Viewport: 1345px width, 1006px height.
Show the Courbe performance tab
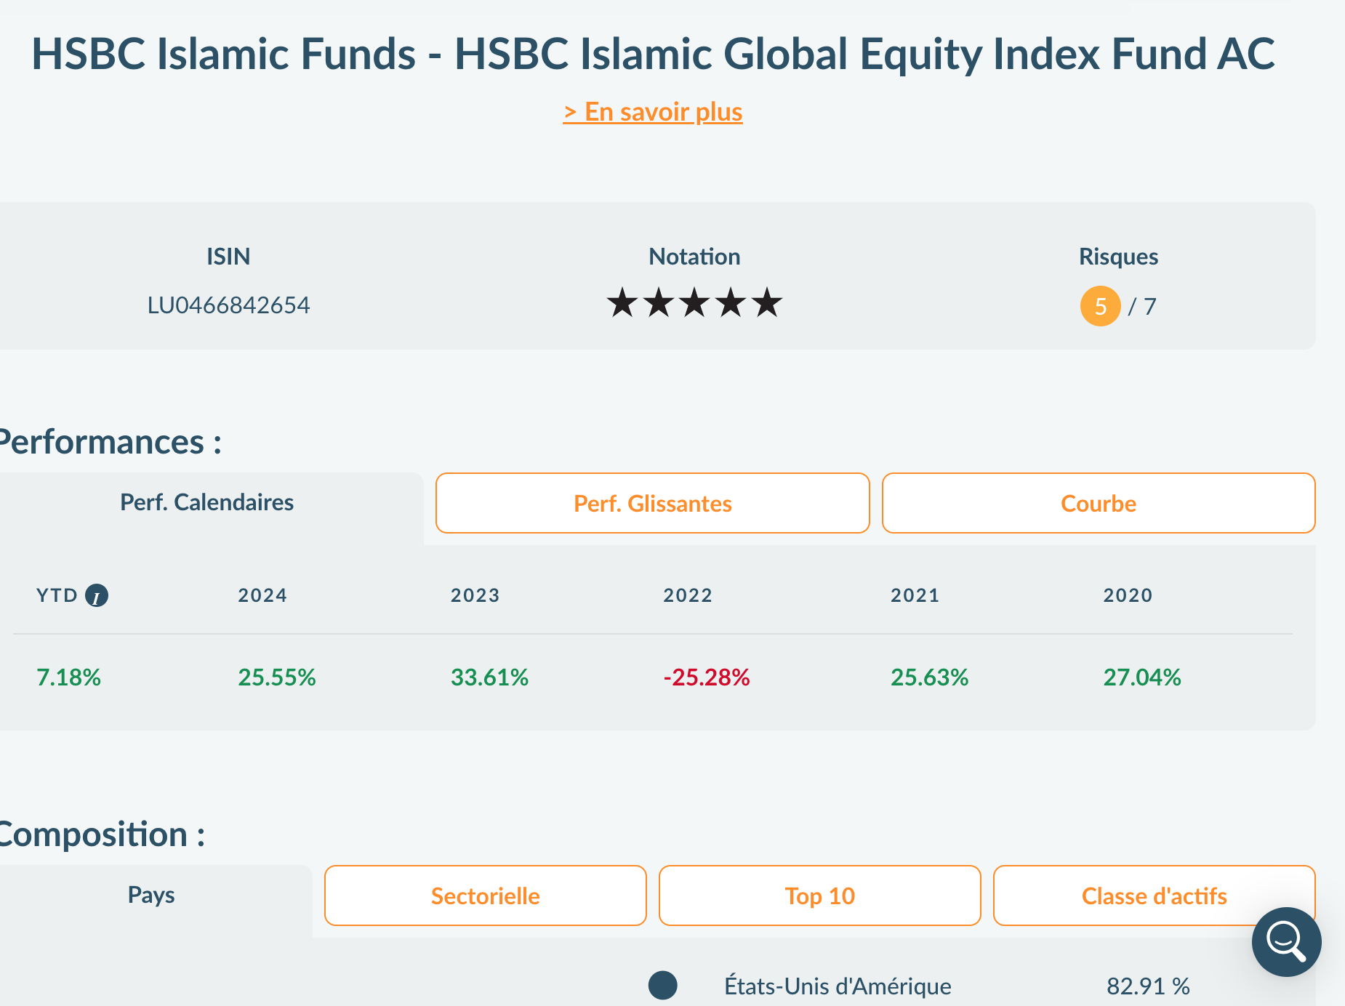1099,503
